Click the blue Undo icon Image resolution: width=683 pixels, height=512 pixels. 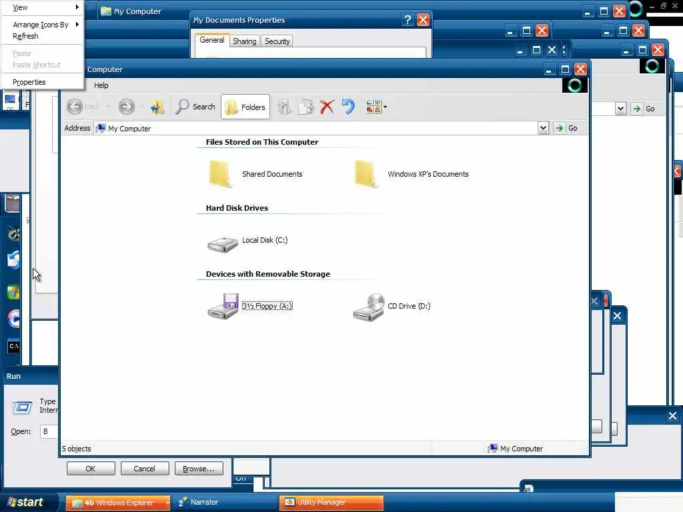[348, 107]
